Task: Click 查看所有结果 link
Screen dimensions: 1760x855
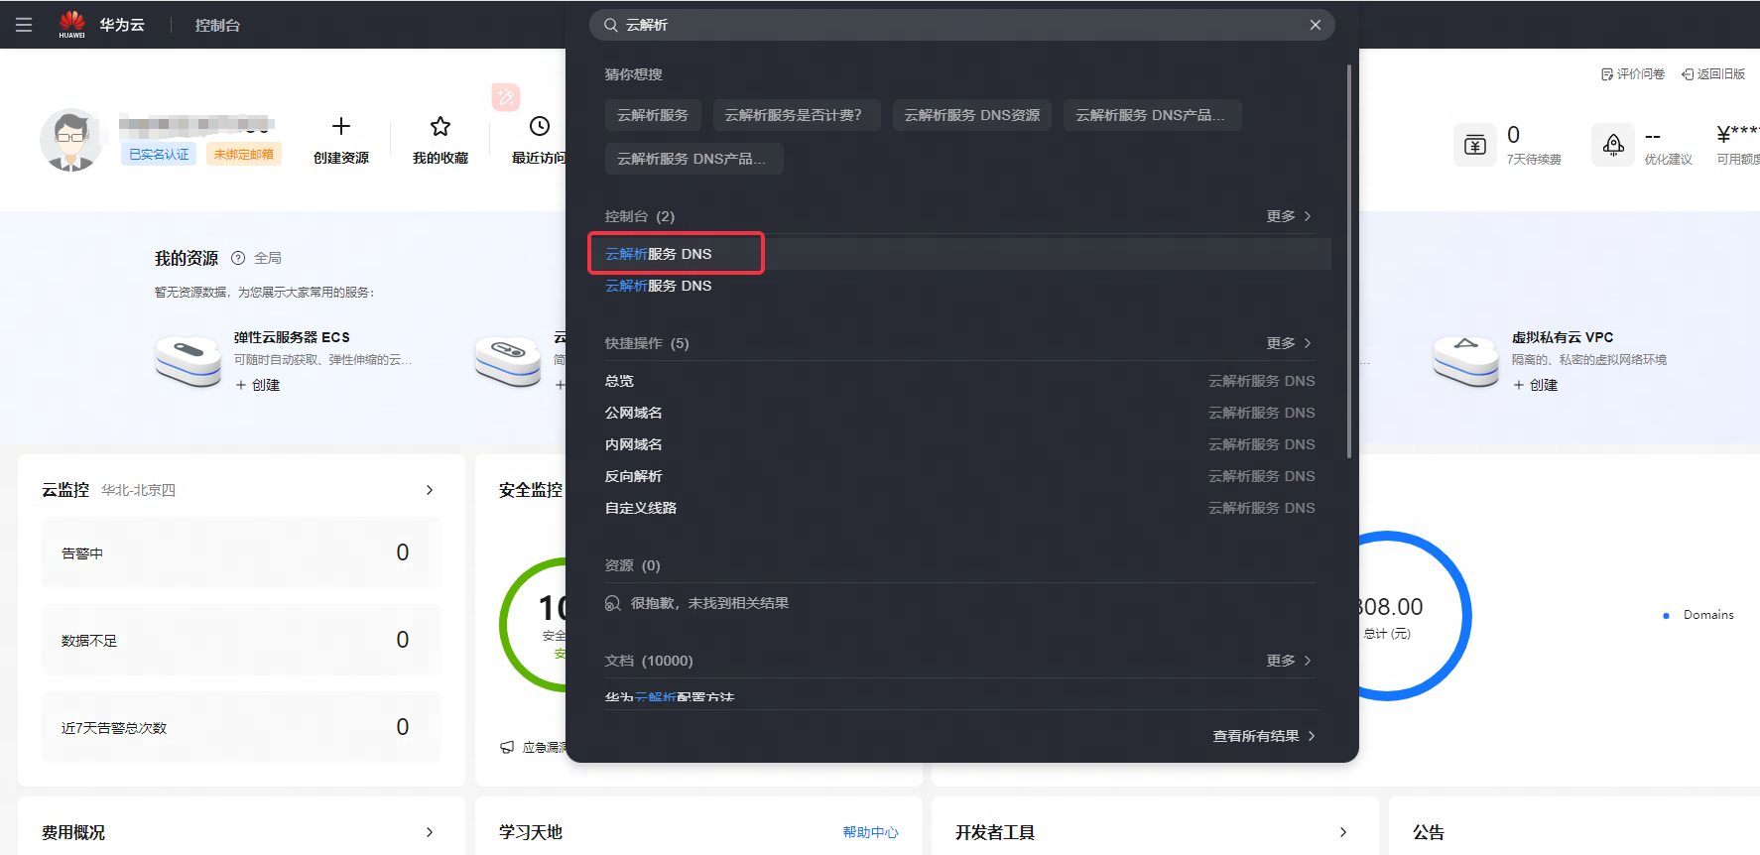Action: tap(1263, 736)
